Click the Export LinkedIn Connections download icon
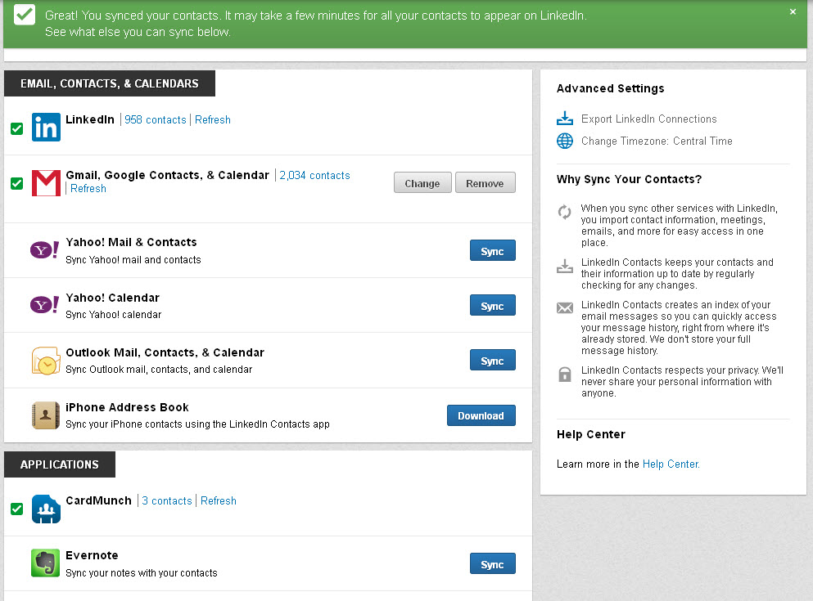The image size is (813, 601). click(x=565, y=119)
